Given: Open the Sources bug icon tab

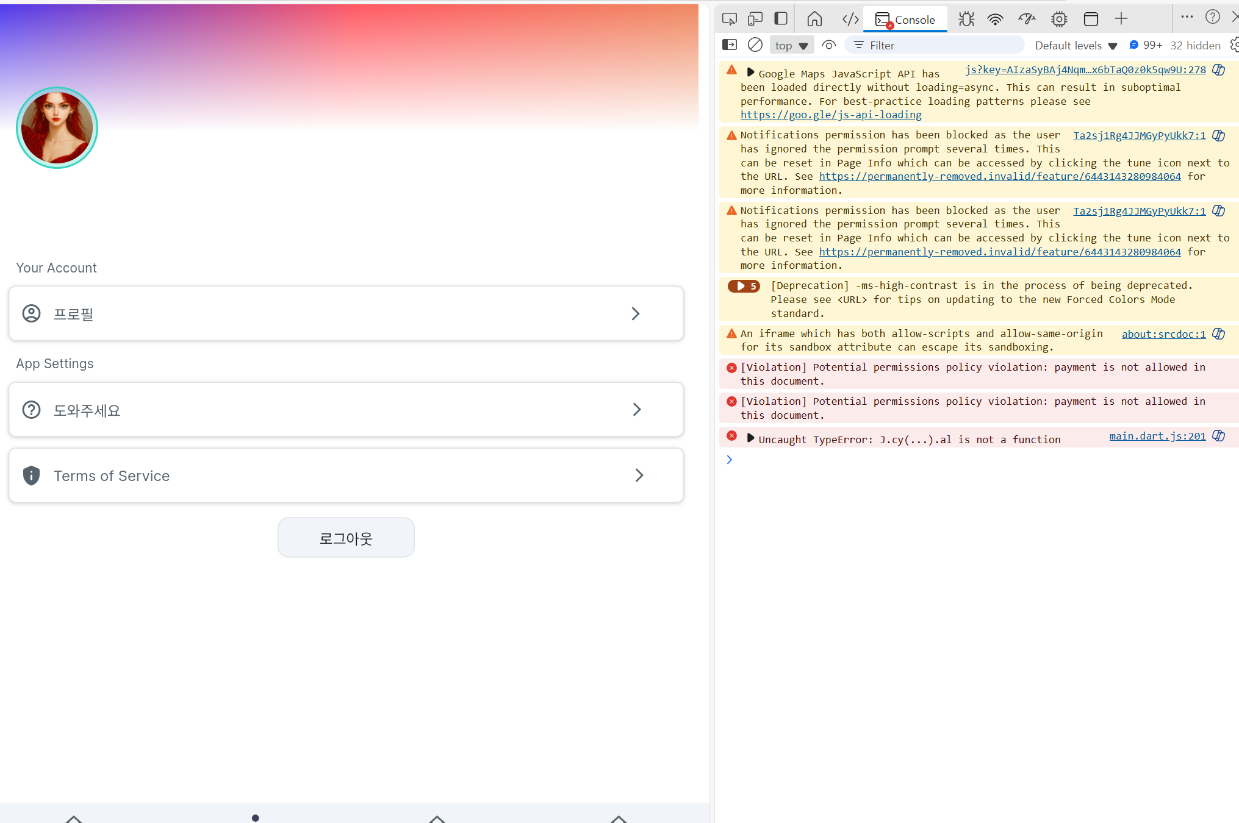Looking at the screenshot, I should (x=966, y=19).
